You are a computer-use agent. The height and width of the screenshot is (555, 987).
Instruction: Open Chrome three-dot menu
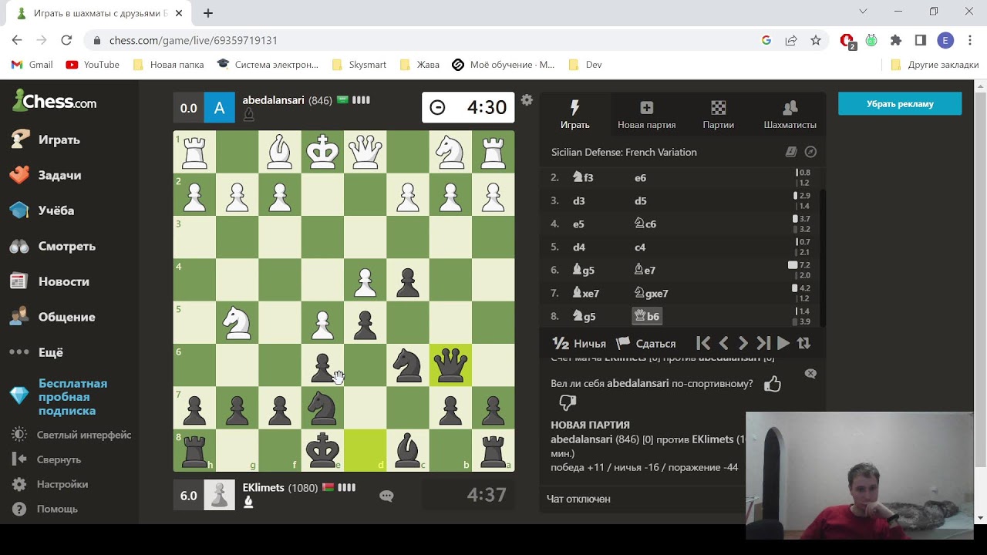(969, 40)
